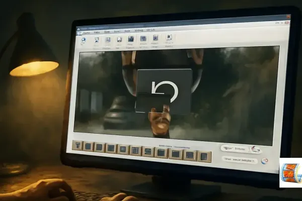Select the second storyboard thumbnail
The image size is (302, 201).
point(88,147)
